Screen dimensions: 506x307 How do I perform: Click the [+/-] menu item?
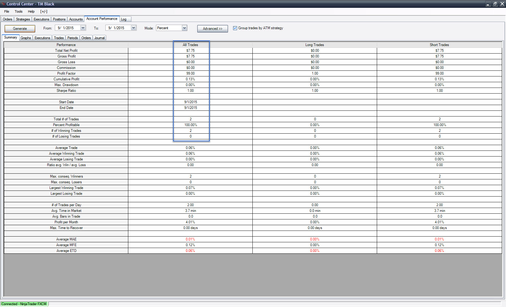[x=44, y=11]
